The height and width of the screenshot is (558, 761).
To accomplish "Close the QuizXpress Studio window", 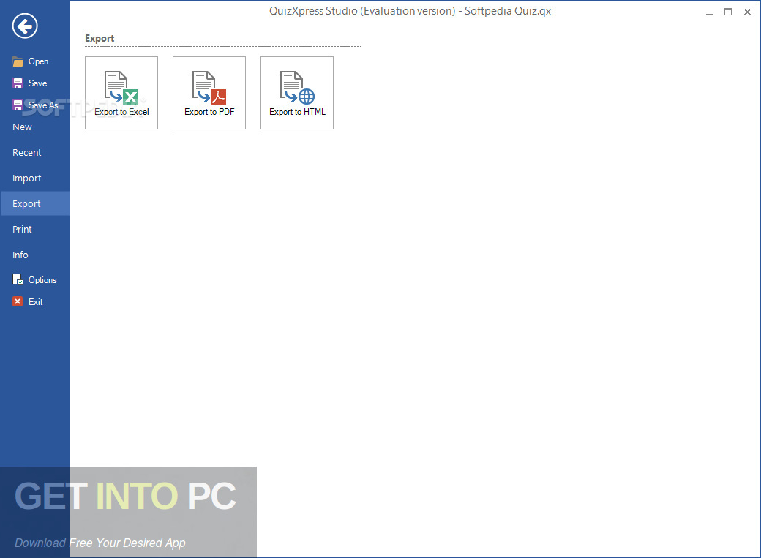I will [747, 12].
